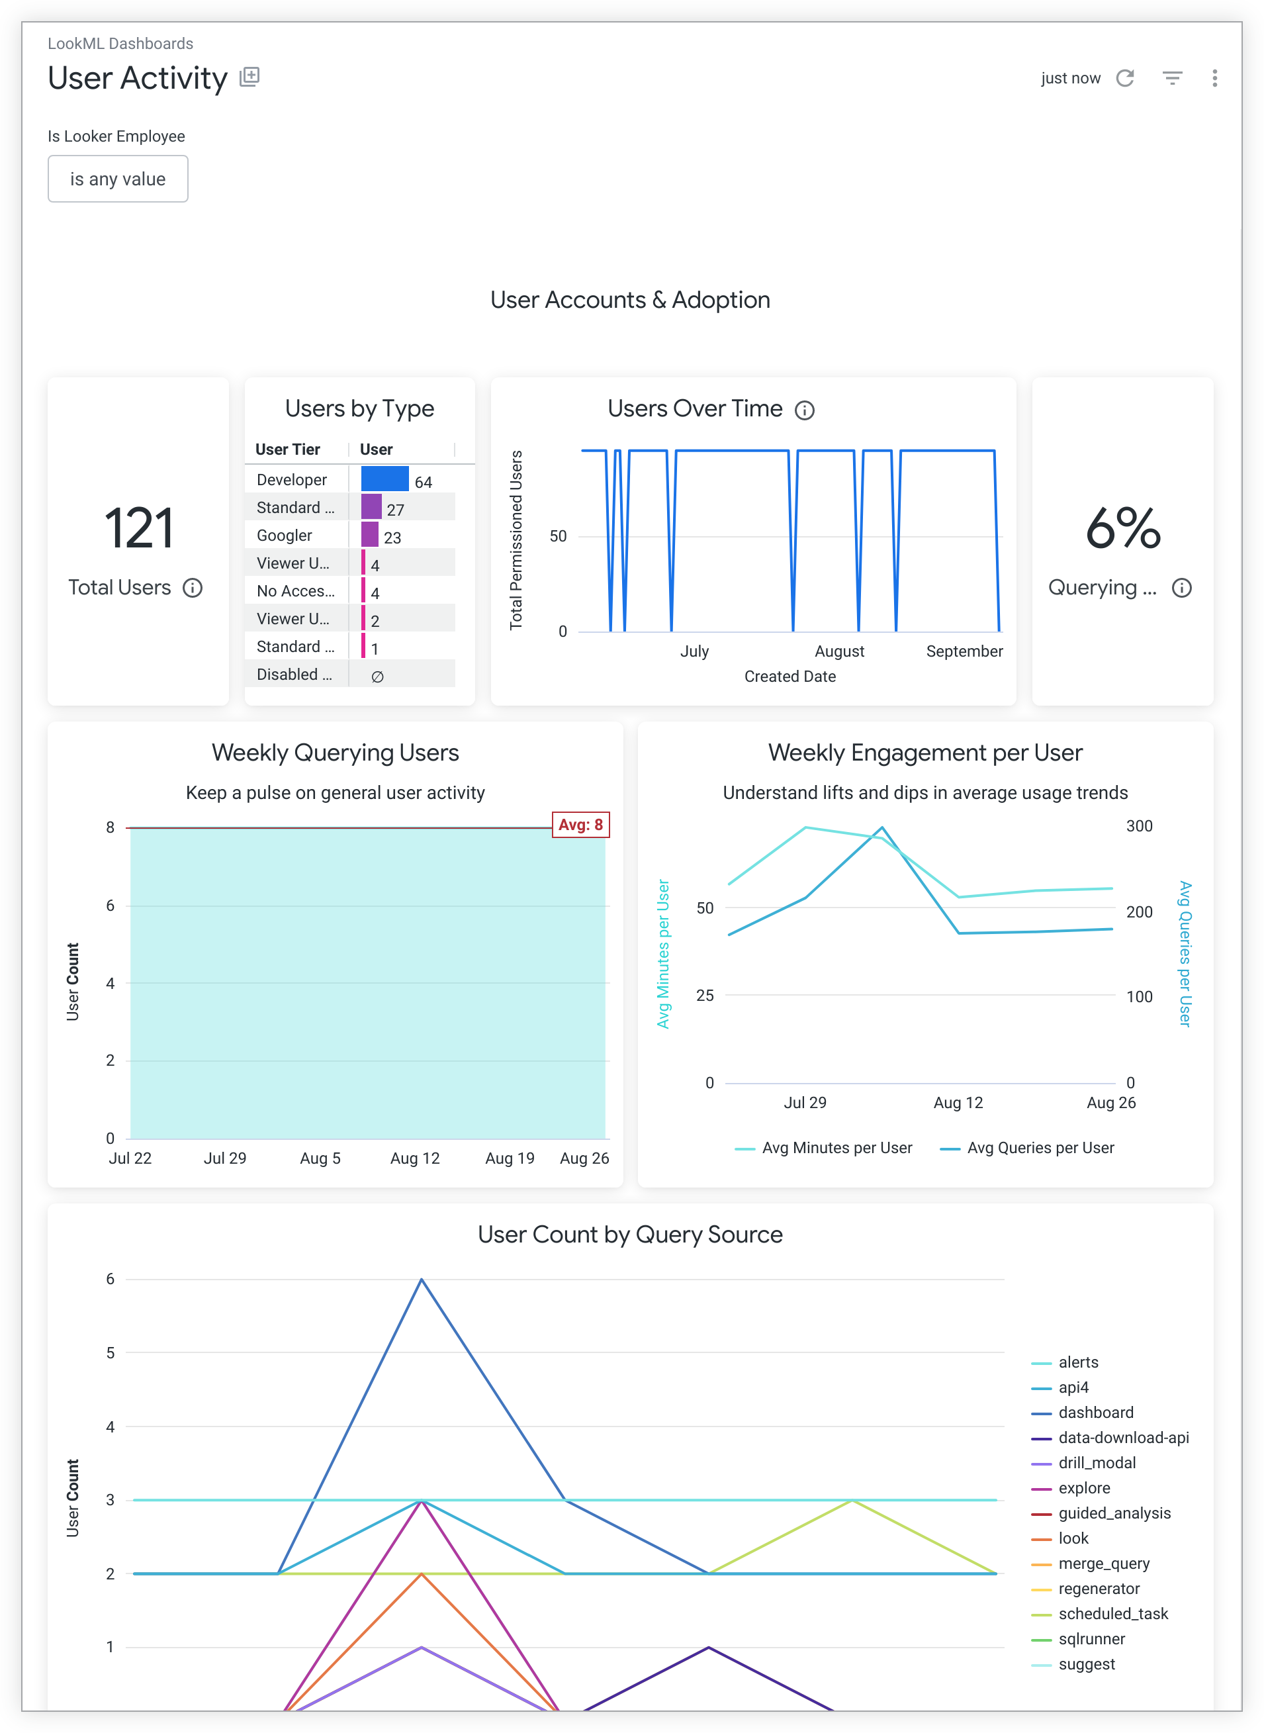Toggle the dashboard series in the legend
Screen dimensions: 1264x1733
click(1095, 1413)
